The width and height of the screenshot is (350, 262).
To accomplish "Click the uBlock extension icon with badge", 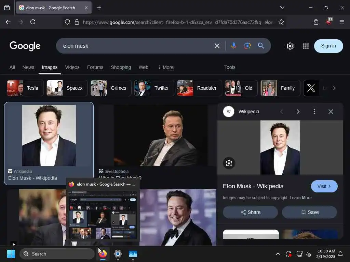I will [x=329, y=21].
